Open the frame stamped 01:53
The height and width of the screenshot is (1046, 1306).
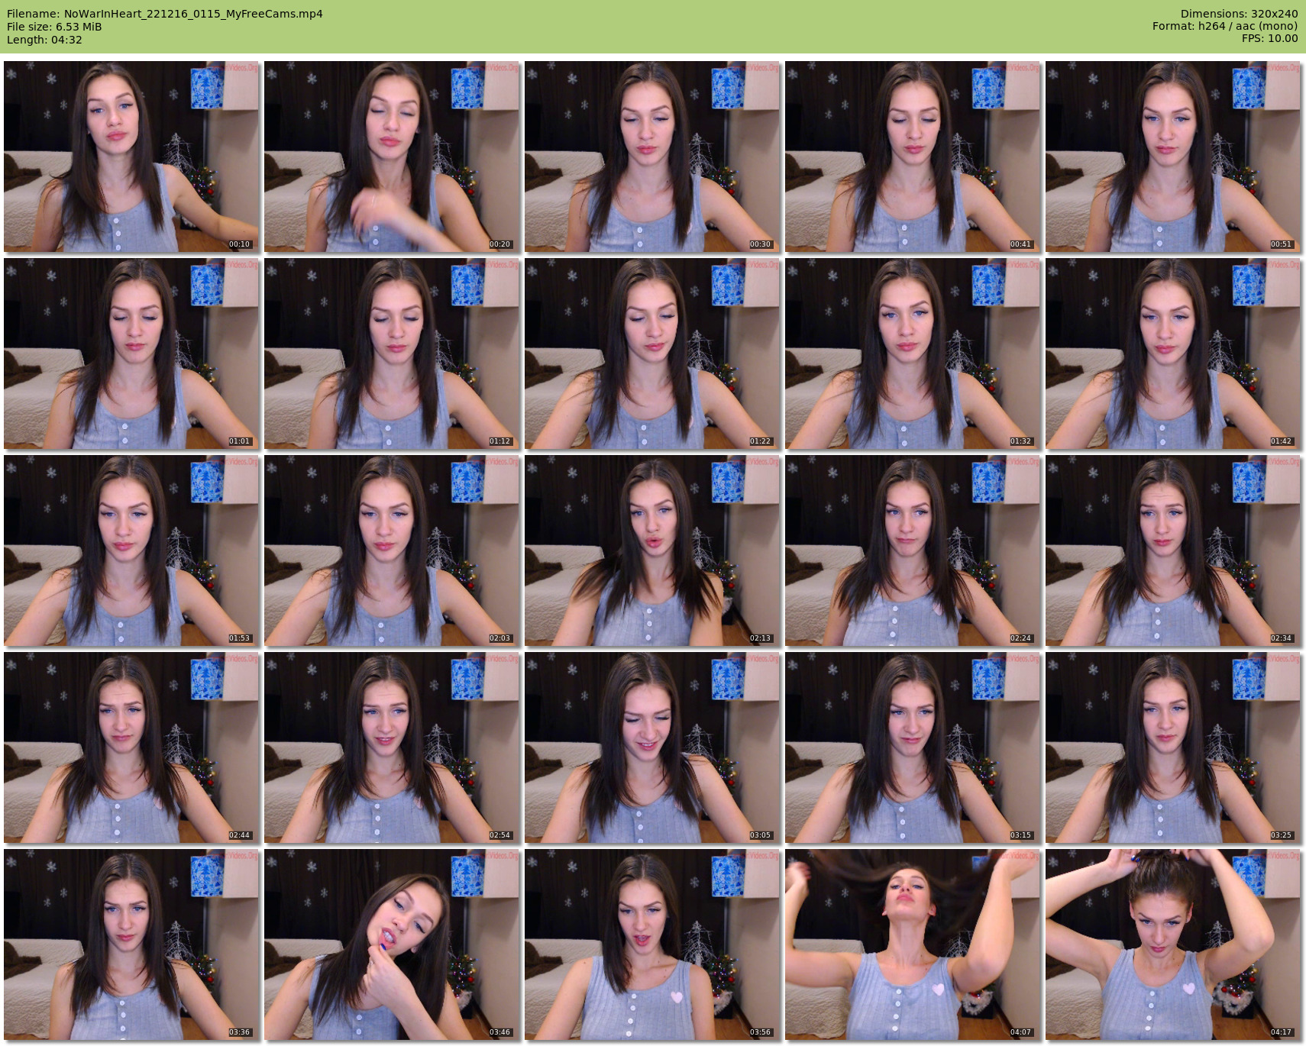click(x=131, y=550)
